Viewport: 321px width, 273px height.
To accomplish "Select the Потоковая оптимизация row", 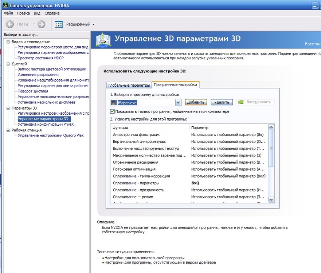I will (x=189, y=169).
